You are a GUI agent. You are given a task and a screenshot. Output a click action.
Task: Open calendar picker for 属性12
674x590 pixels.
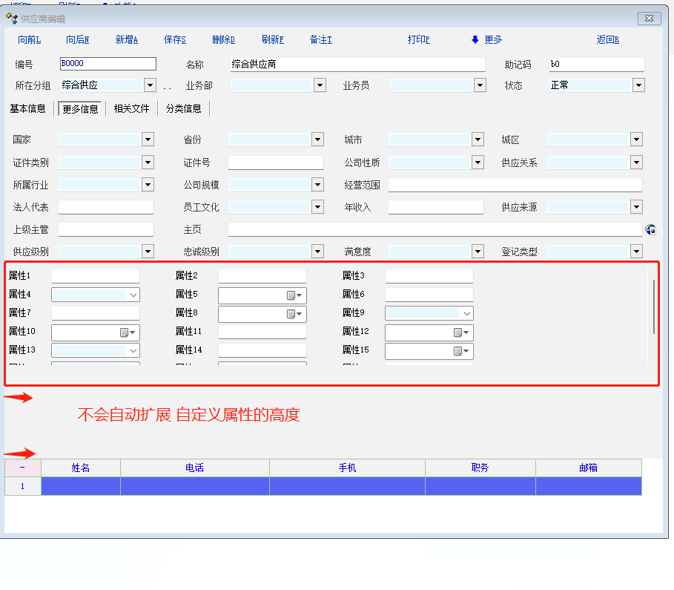coord(458,332)
